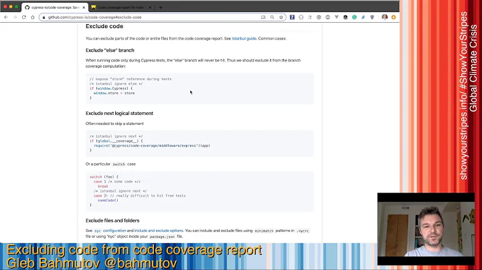This screenshot has width=482, height=270.
Task: Click the lock icon in the address bar
Action: pos(44,17)
